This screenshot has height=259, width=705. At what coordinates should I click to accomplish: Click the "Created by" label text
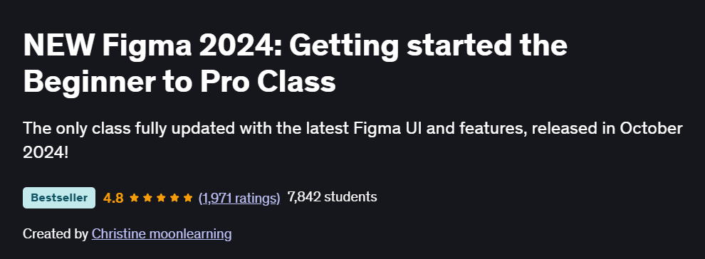coord(56,234)
